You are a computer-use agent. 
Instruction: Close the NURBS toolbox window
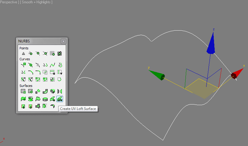coord(63,41)
